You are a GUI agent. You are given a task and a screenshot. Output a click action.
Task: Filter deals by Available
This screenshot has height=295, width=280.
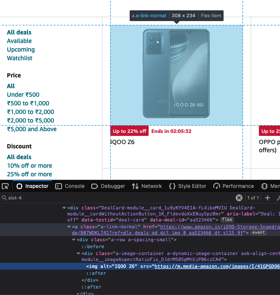click(x=19, y=41)
